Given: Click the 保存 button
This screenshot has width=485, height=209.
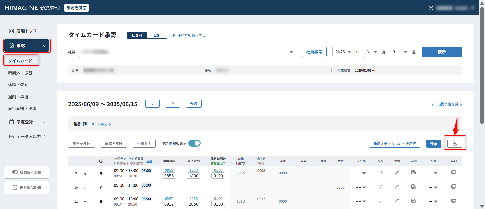Looking at the screenshot, I should [x=434, y=144].
